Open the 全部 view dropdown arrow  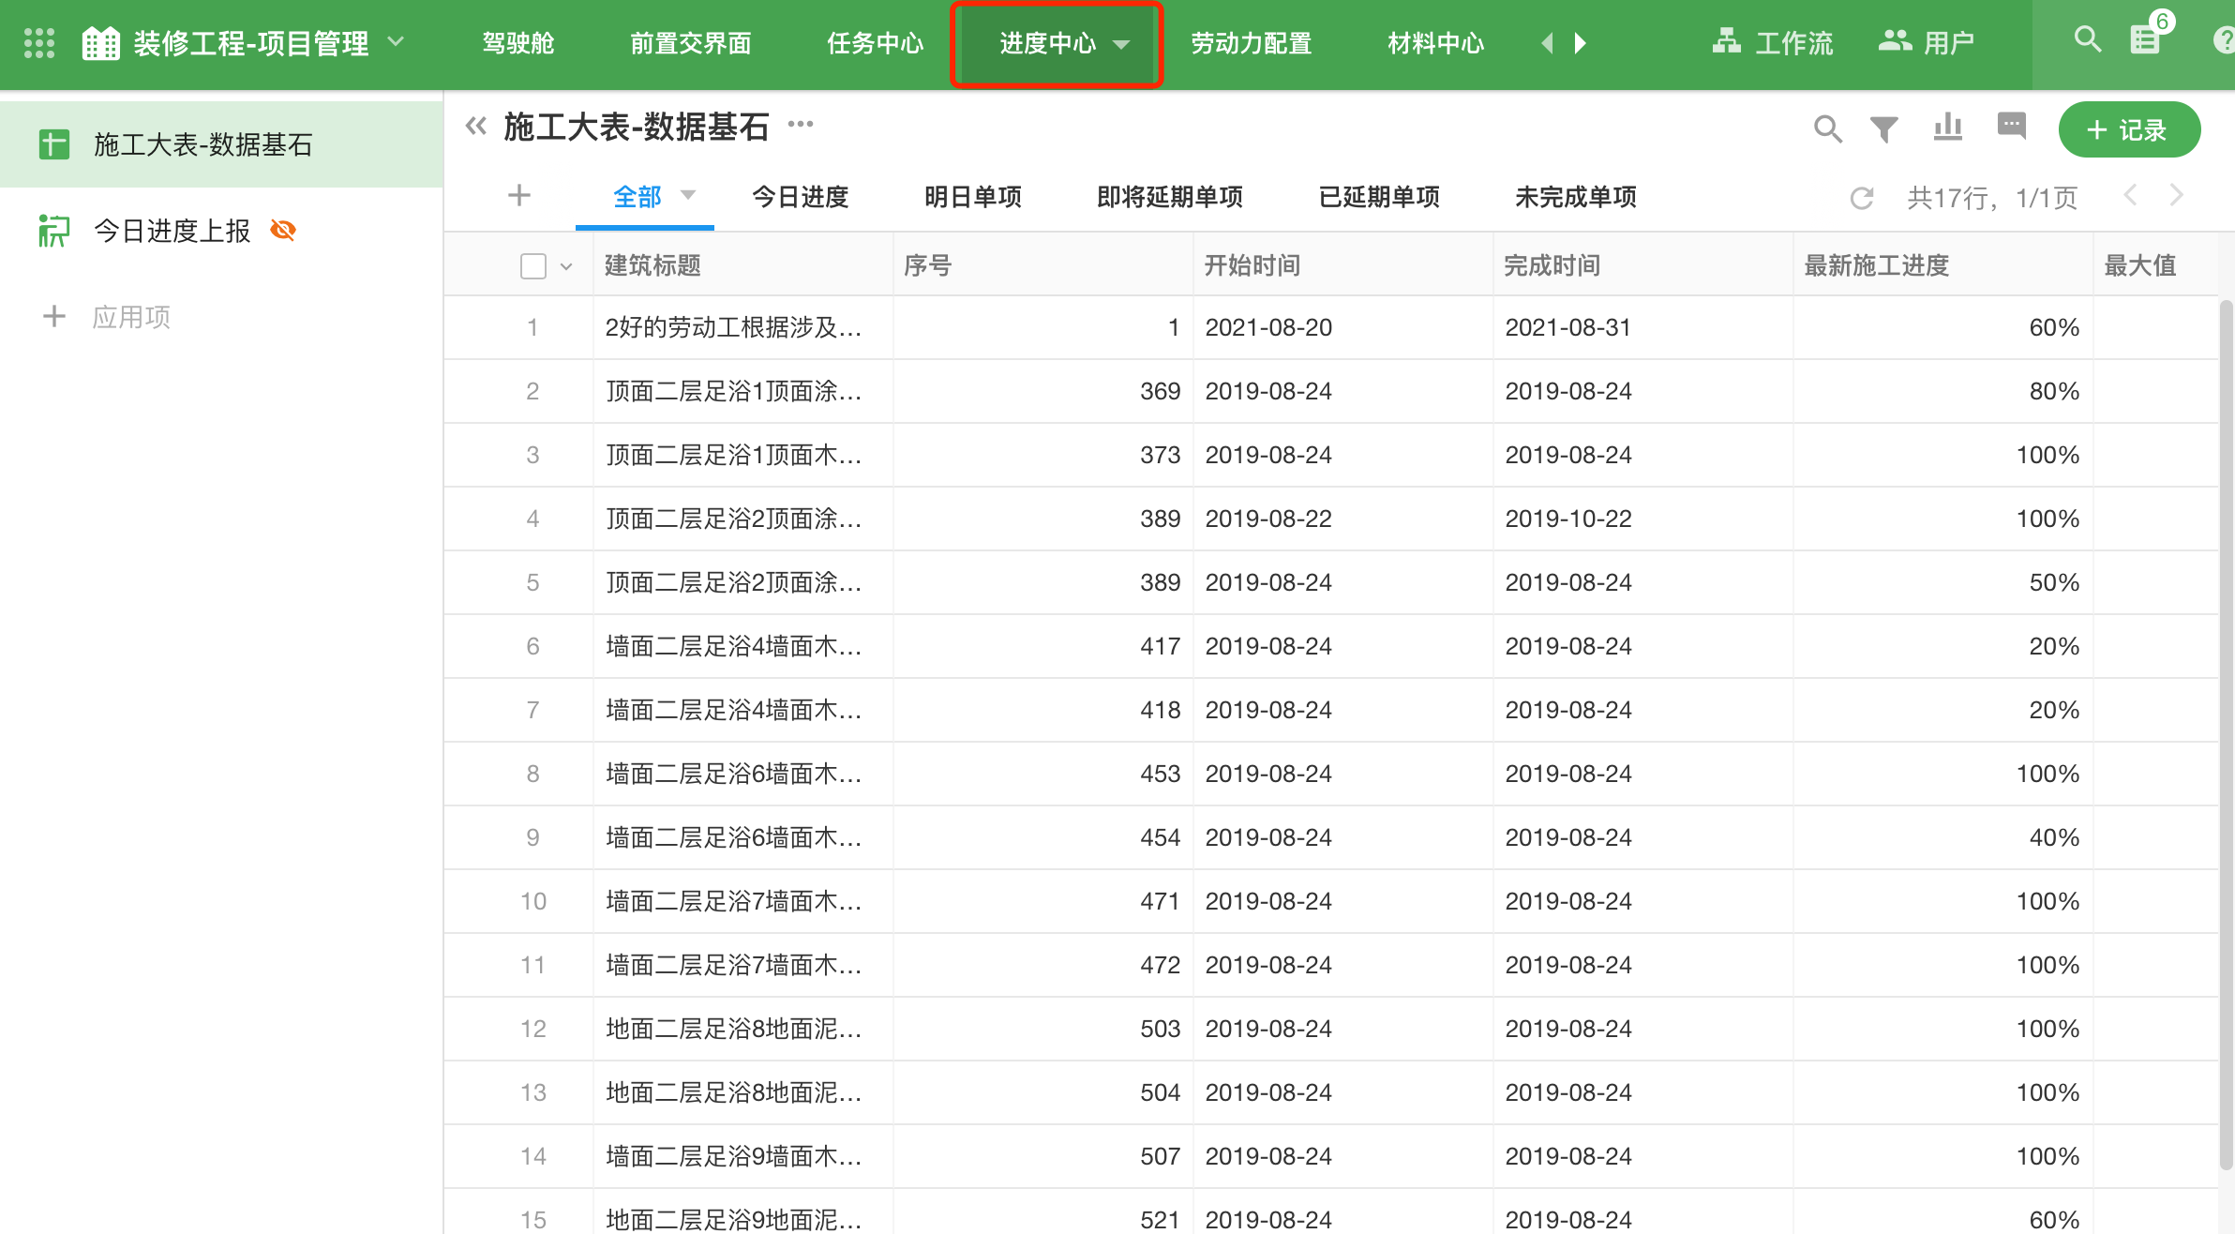688,195
